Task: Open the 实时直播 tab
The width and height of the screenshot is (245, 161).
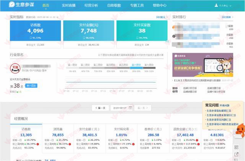Action: (68, 6)
